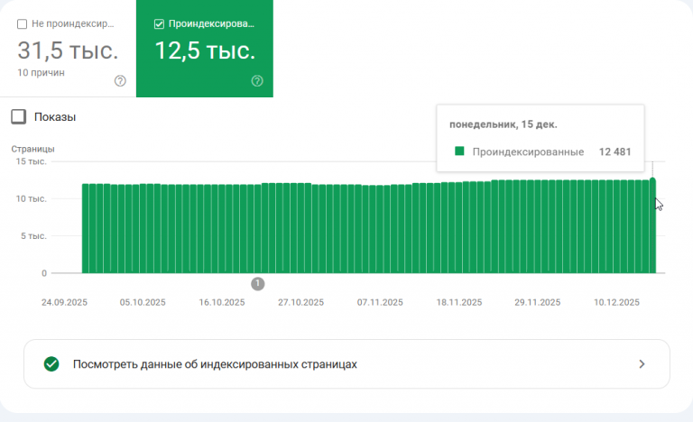Image resolution: width=693 pixels, height=422 pixels.
Task: Click the 10.12.2025 axis date label
Action: [x=616, y=302]
